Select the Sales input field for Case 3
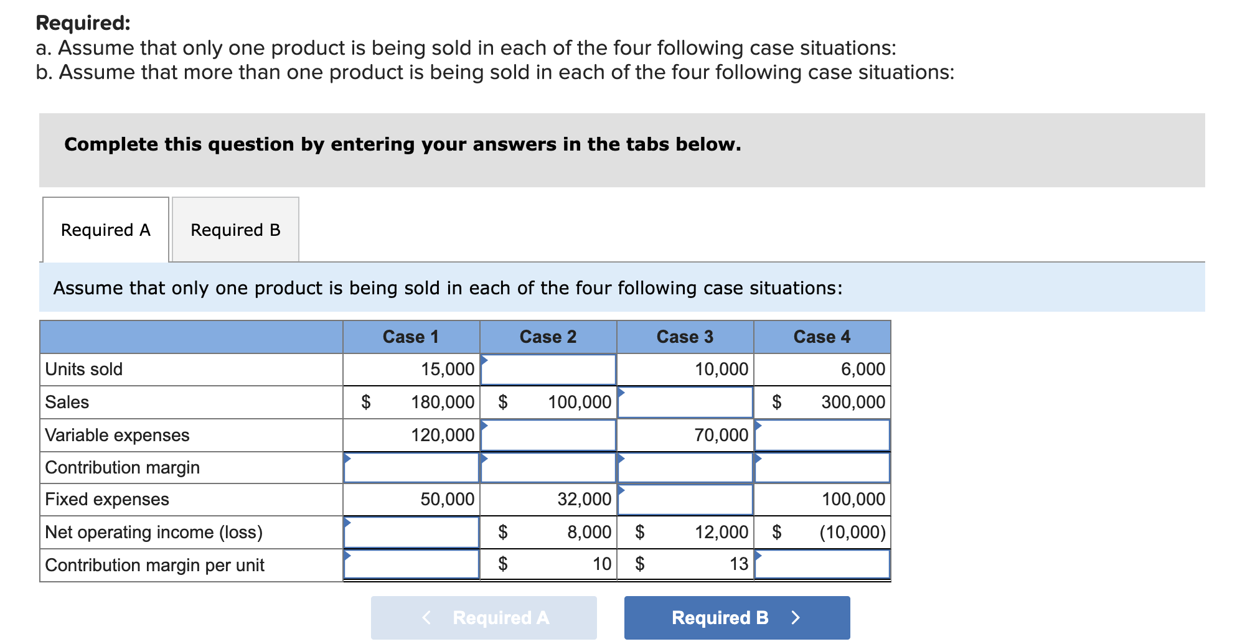The height and width of the screenshot is (644, 1250). (x=685, y=401)
